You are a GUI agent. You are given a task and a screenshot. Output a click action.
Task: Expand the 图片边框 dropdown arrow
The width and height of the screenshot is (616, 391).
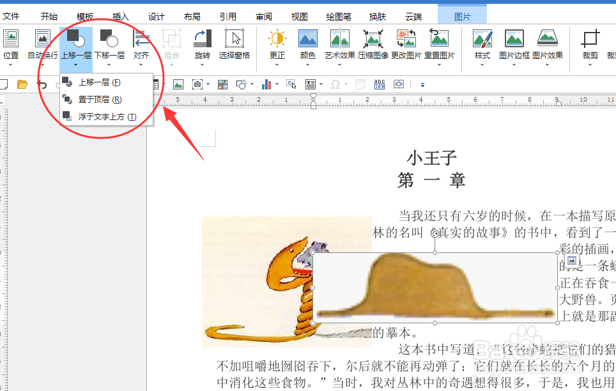(514, 65)
